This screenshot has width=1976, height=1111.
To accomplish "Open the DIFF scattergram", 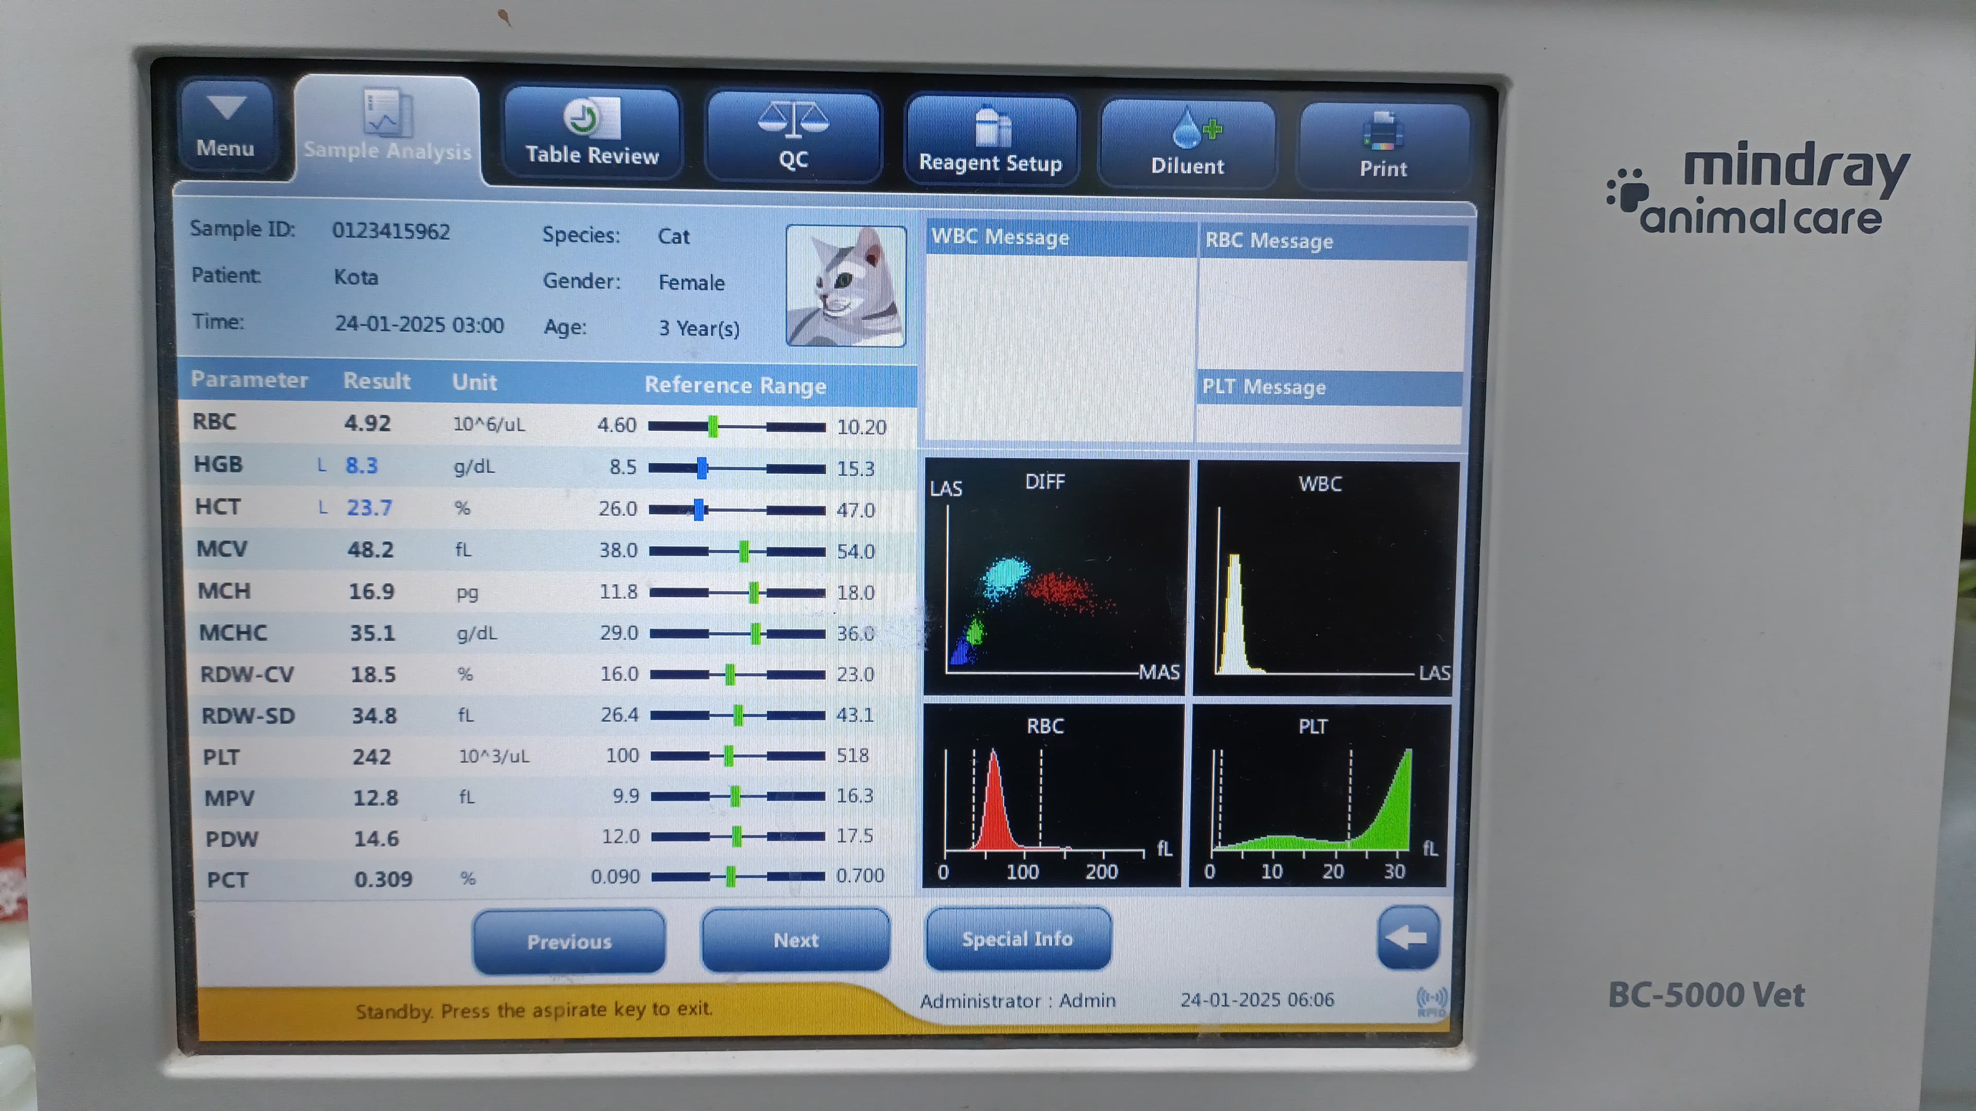I will 1055,577.
